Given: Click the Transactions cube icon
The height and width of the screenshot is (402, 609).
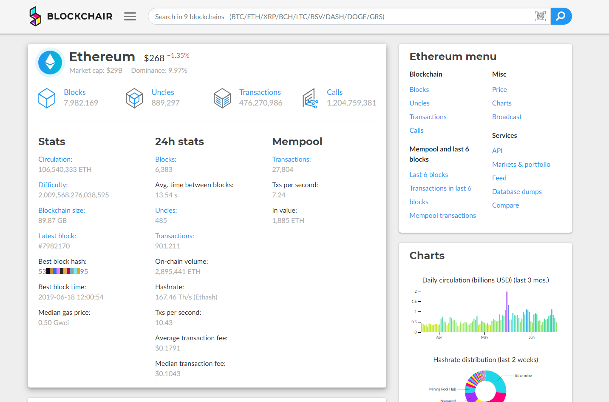Looking at the screenshot, I should [x=222, y=98].
